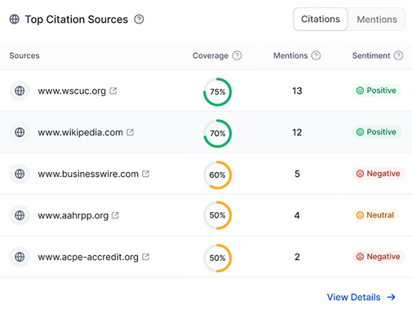This screenshot has width=412, height=318.
Task: Open the www.businesswire.com source link
Action: tap(88, 174)
